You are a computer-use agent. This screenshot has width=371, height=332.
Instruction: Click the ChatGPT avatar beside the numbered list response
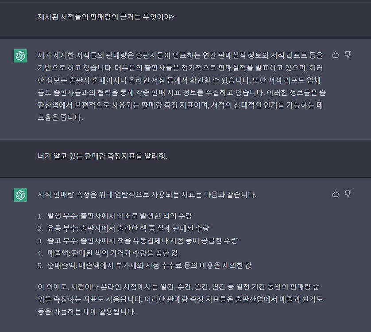click(20, 195)
